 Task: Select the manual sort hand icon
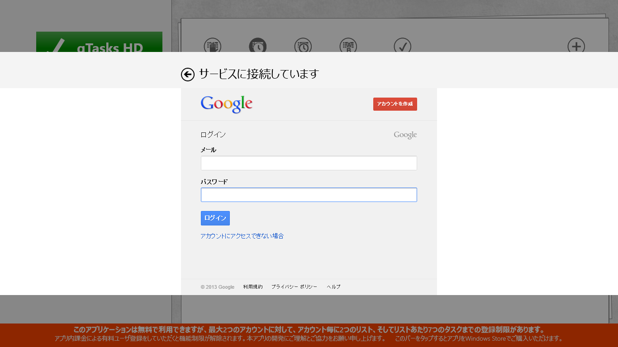coord(213,46)
